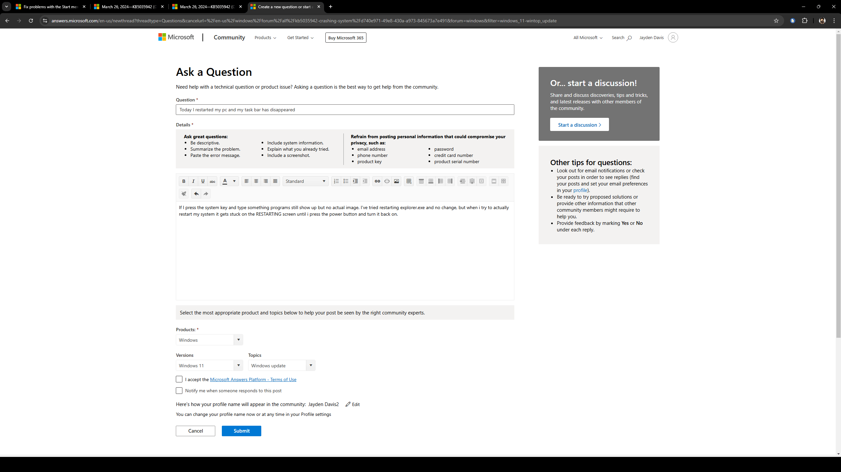Insert an image with picture icon
Viewport: 841px width, 472px height.
[396, 181]
